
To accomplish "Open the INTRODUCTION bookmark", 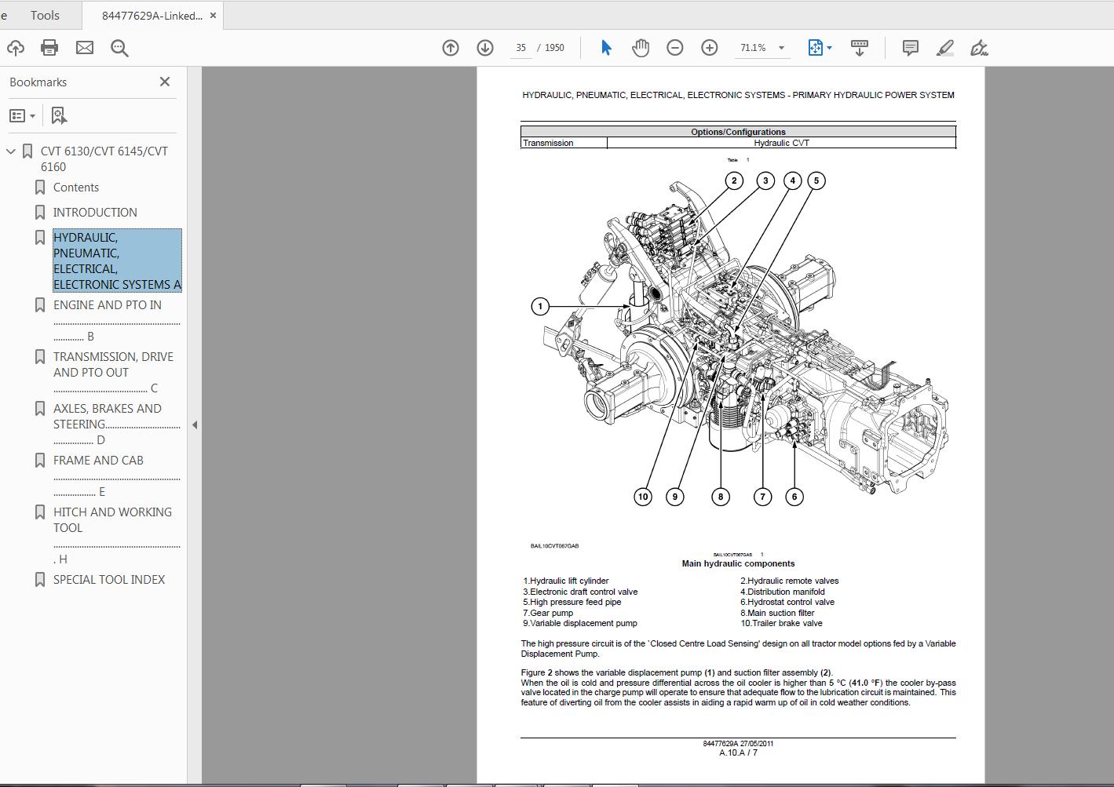I will click(x=95, y=213).
